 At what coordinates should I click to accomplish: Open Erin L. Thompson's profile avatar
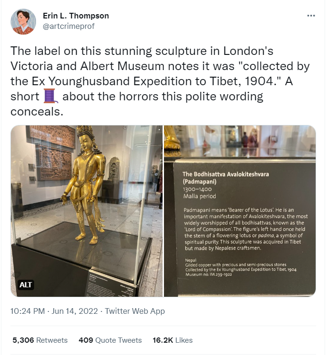click(x=23, y=21)
